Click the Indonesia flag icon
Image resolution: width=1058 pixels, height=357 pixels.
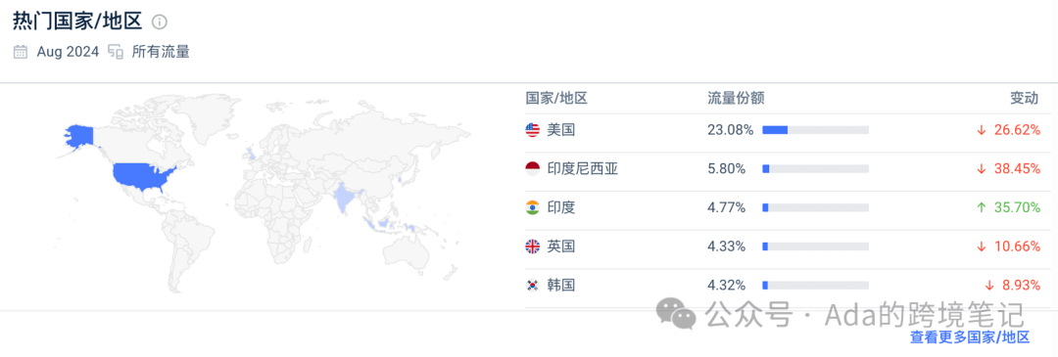[x=532, y=169]
